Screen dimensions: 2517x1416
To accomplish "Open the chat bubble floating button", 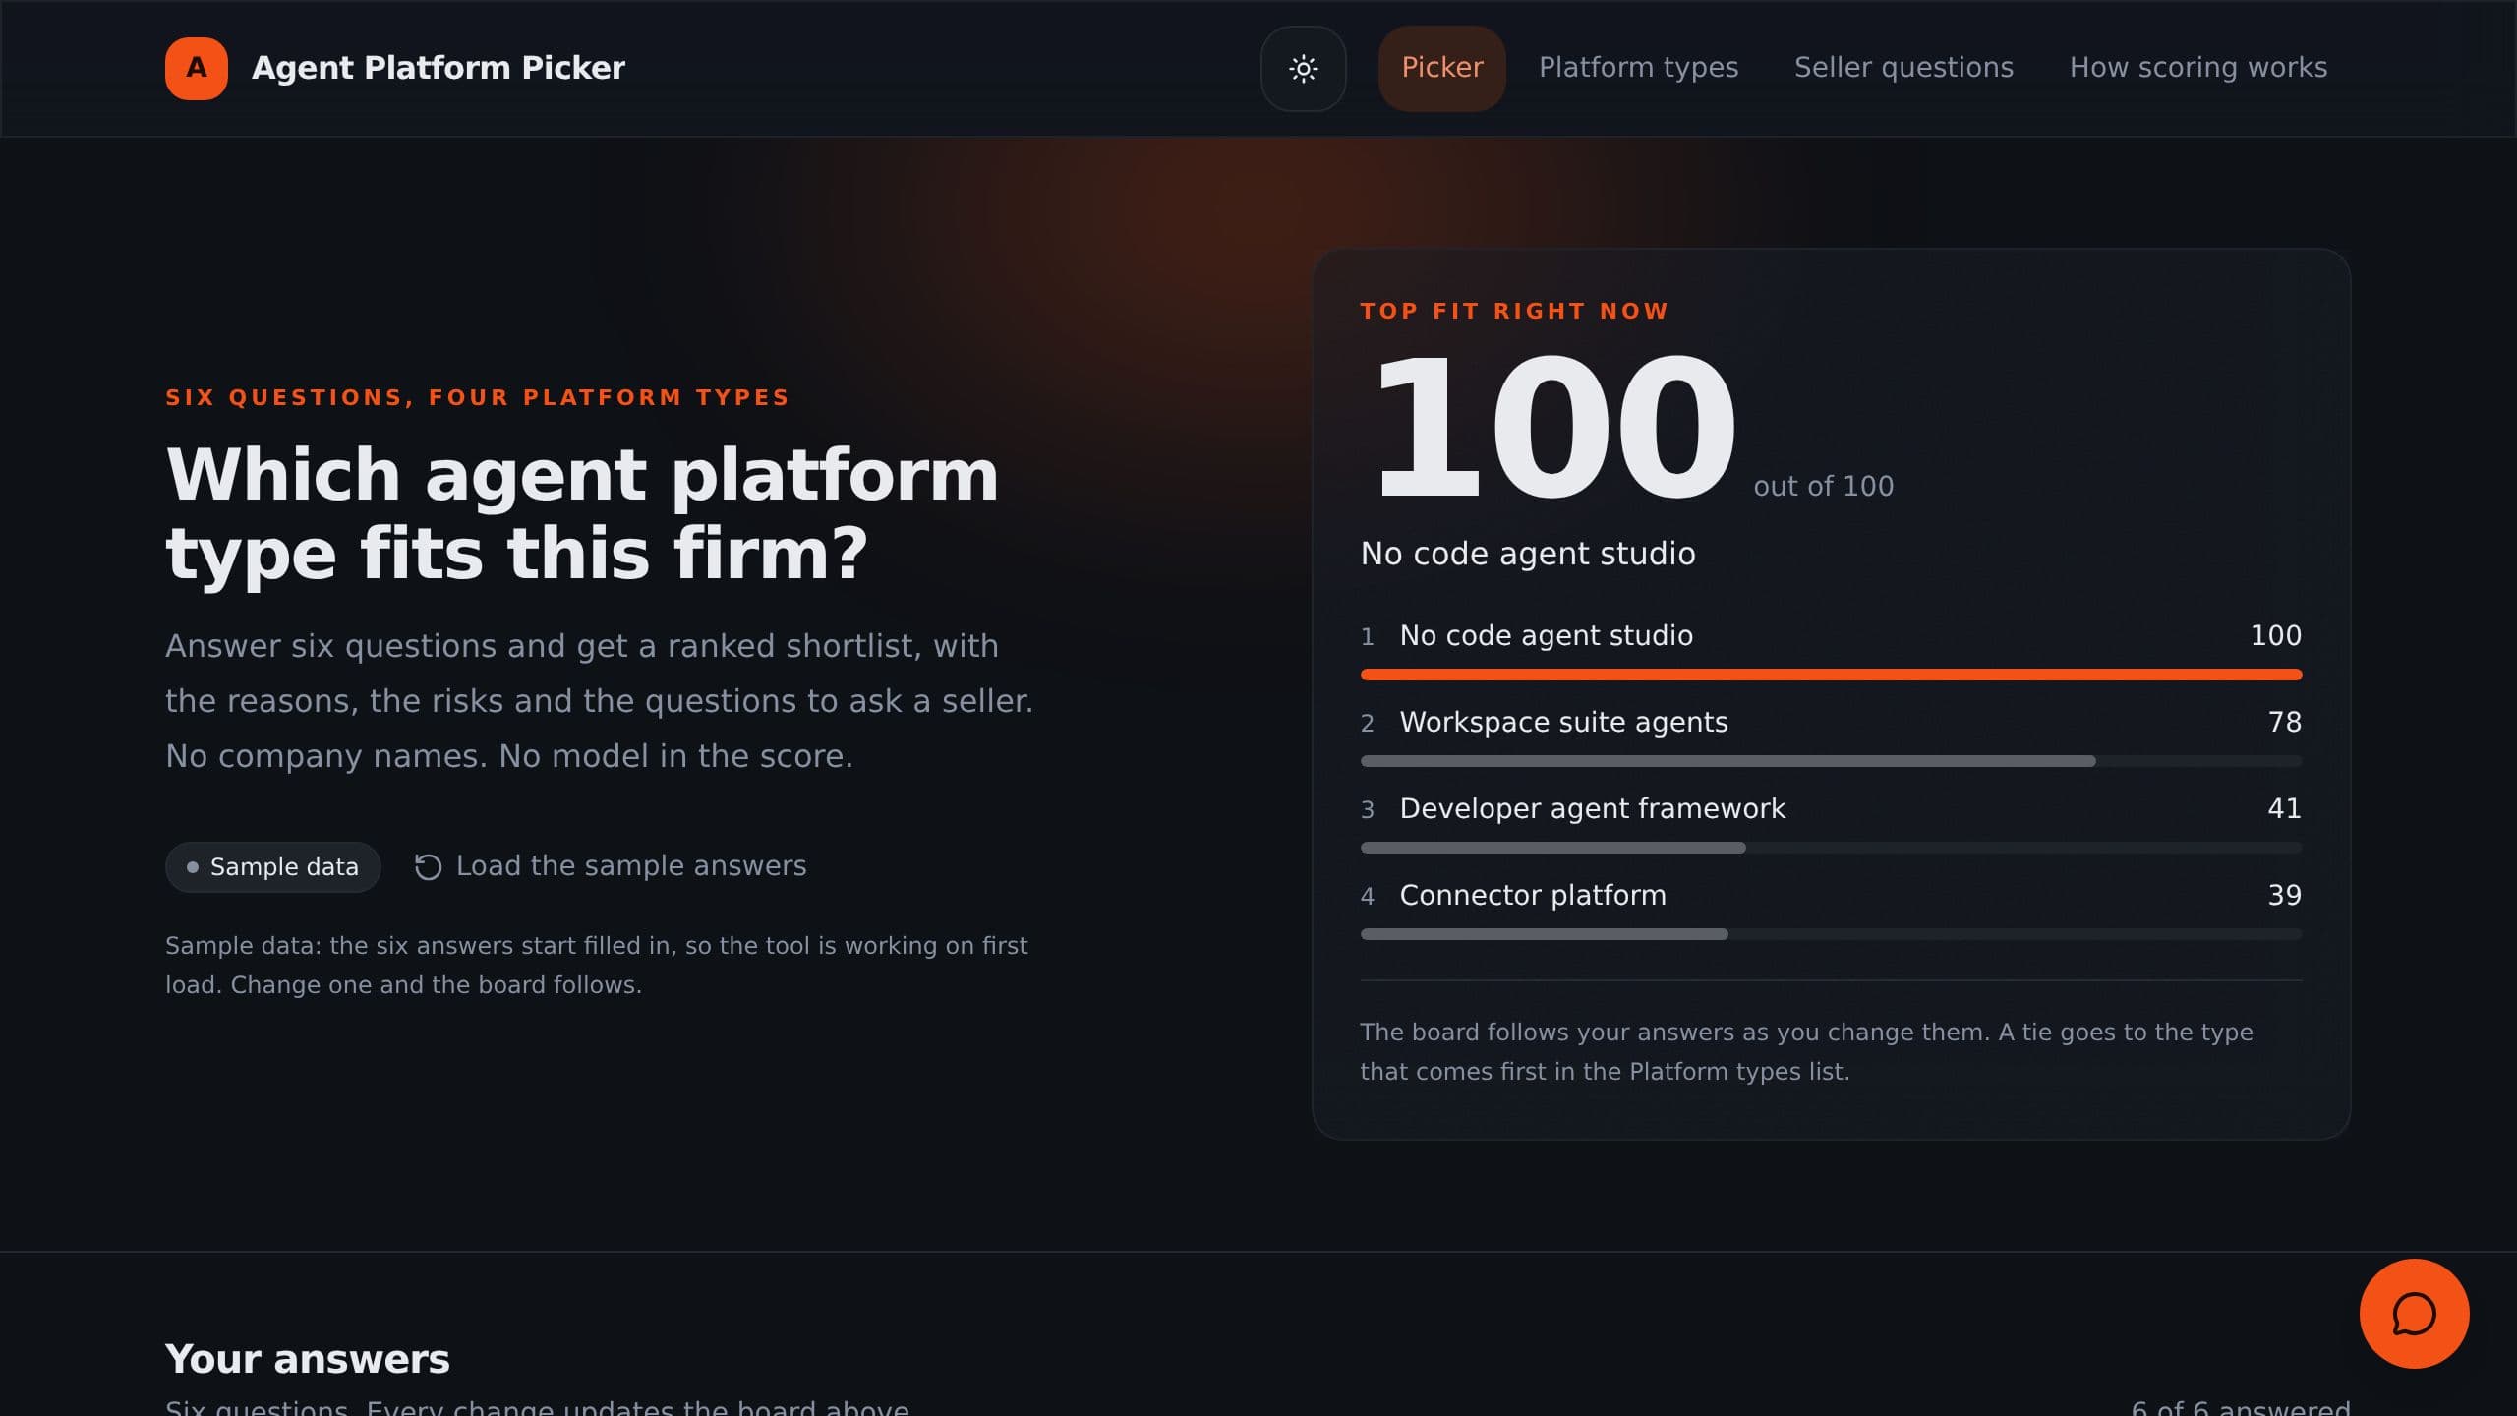I will click(2414, 1314).
